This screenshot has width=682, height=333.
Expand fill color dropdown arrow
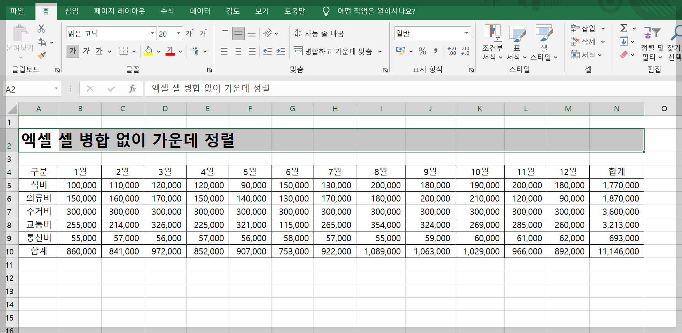click(159, 51)
